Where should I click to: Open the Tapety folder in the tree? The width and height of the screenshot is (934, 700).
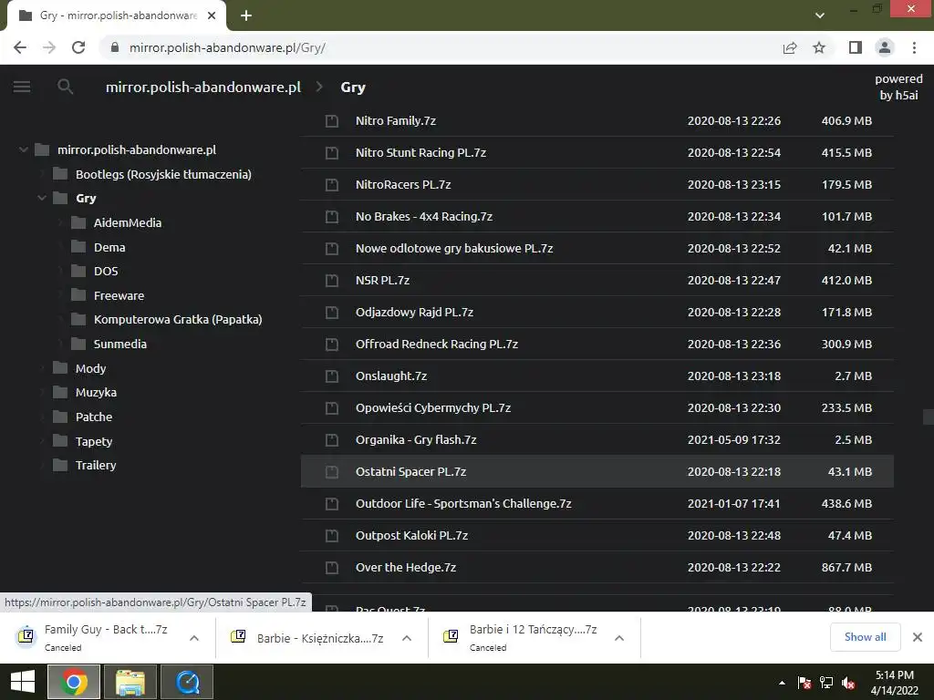pyautogui.click(x=94, y=442)
